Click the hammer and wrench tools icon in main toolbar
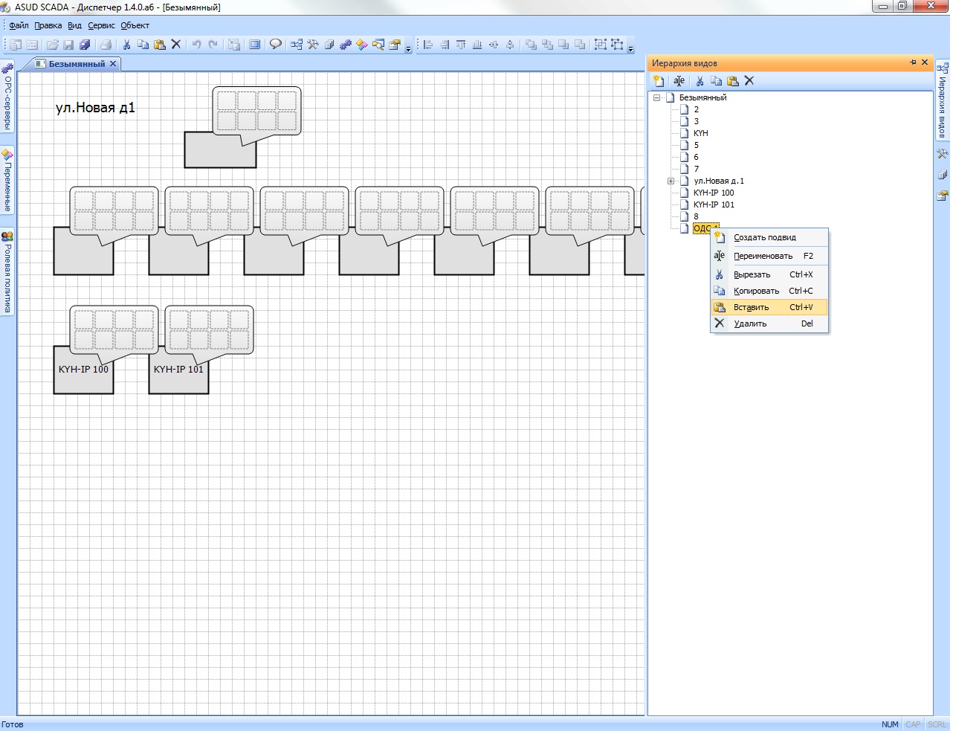 [313, 45]
